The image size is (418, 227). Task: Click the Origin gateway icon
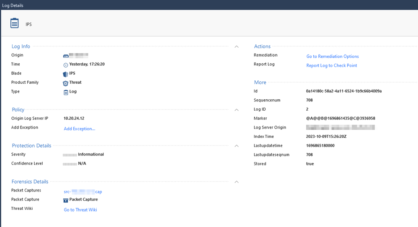point(66,56)
